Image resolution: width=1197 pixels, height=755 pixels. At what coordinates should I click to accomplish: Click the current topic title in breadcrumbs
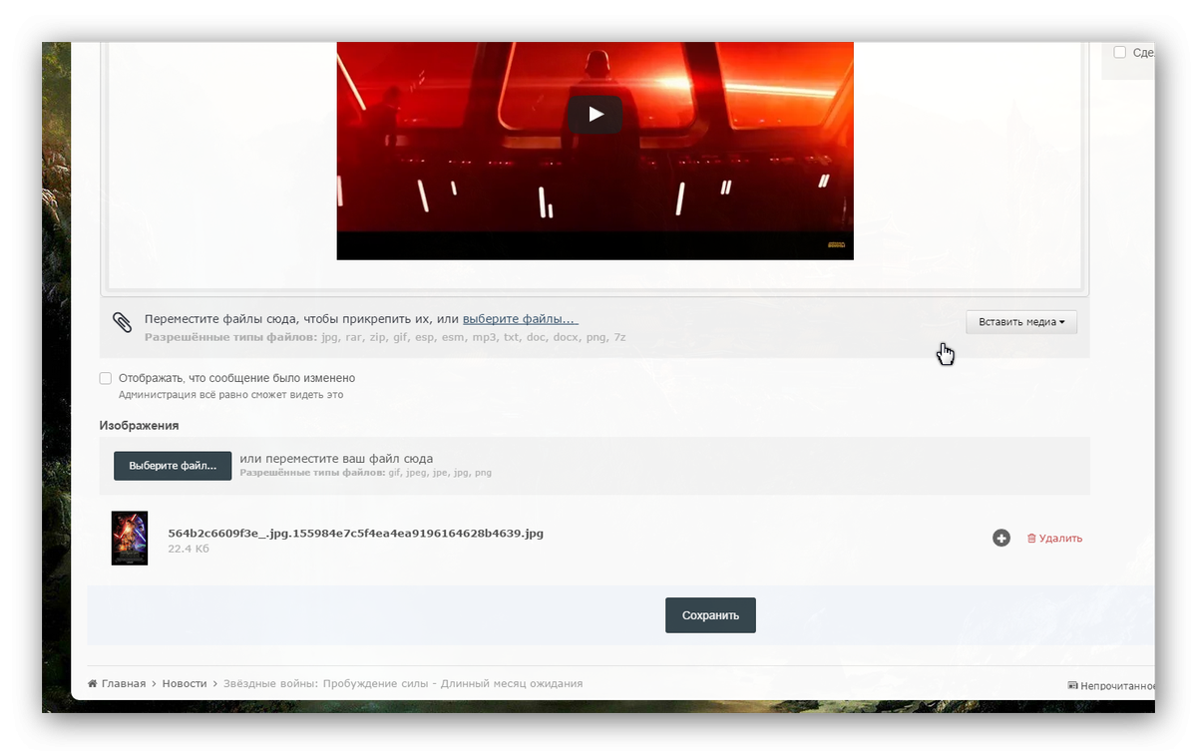(x=402, y=684)
